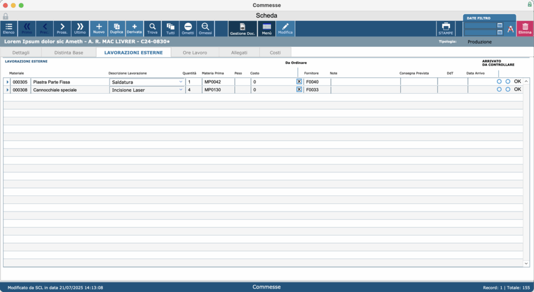Select the LAVORAZIONI ESTERNE tab
The width and height of the screenshot is (534, 292).
[x=133, y=53]
